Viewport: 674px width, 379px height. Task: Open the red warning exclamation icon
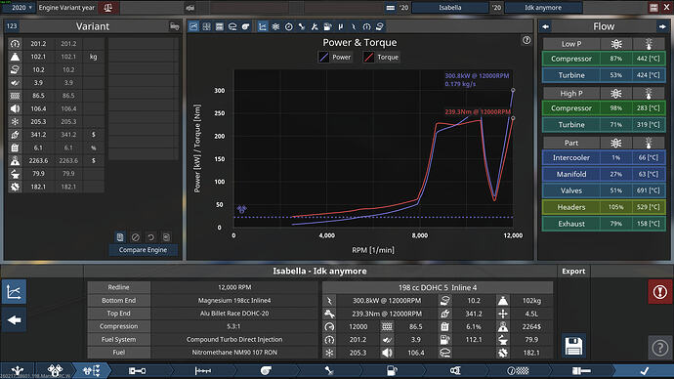659,292
